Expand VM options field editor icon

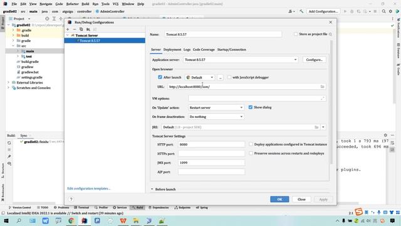[323, 99]
